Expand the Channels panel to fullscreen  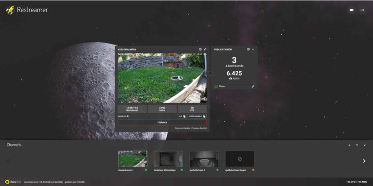[357, 145]
